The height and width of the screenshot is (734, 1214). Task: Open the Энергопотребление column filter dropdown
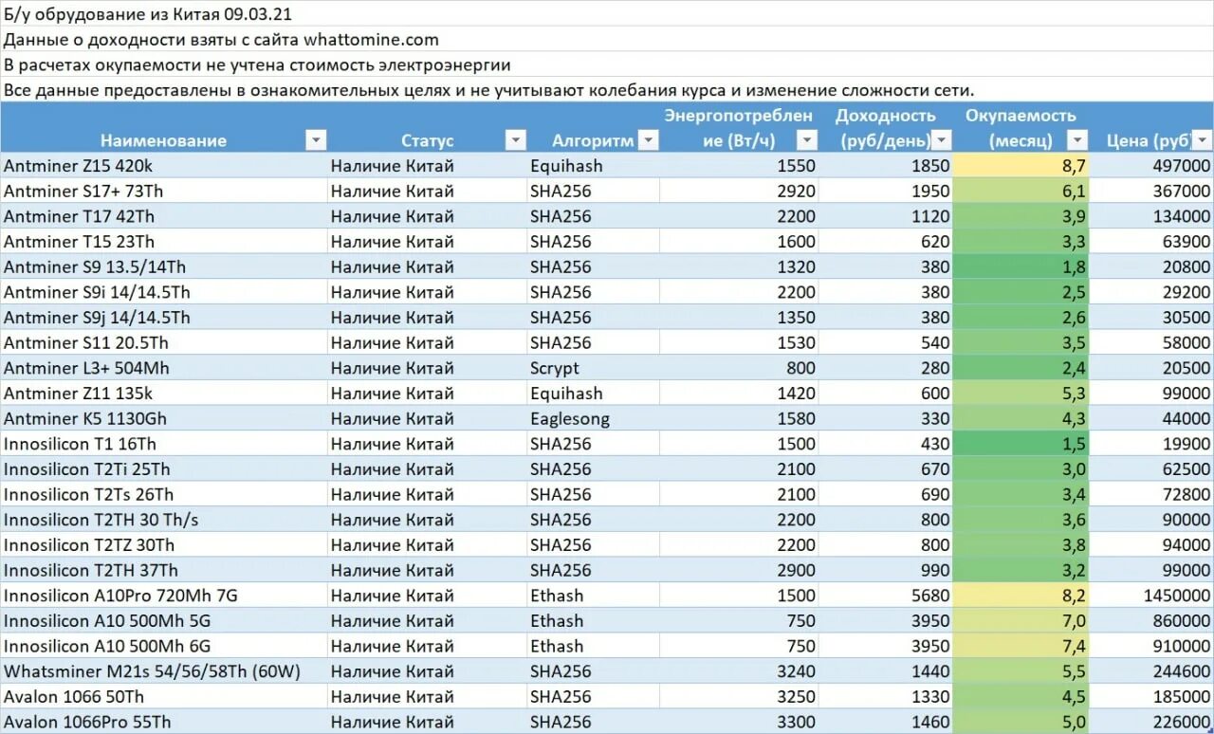pos(807,140)
